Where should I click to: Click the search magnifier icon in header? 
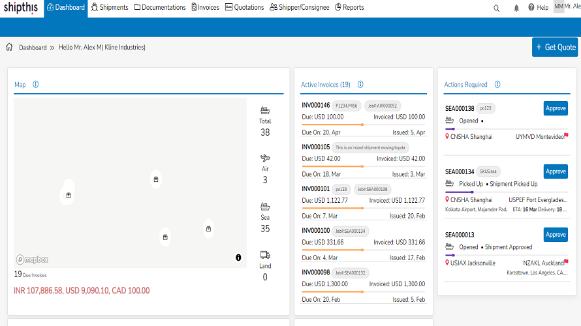[x=497, y=8]
